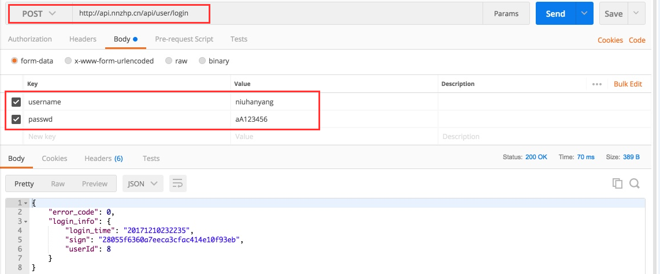The height and width of the screenshot is (274, 660).
Task: Select x-www-form-urlencoded body type
Action: [x=68, y=61]
